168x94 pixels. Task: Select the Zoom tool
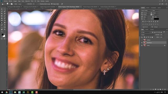[x=5, y=30]
